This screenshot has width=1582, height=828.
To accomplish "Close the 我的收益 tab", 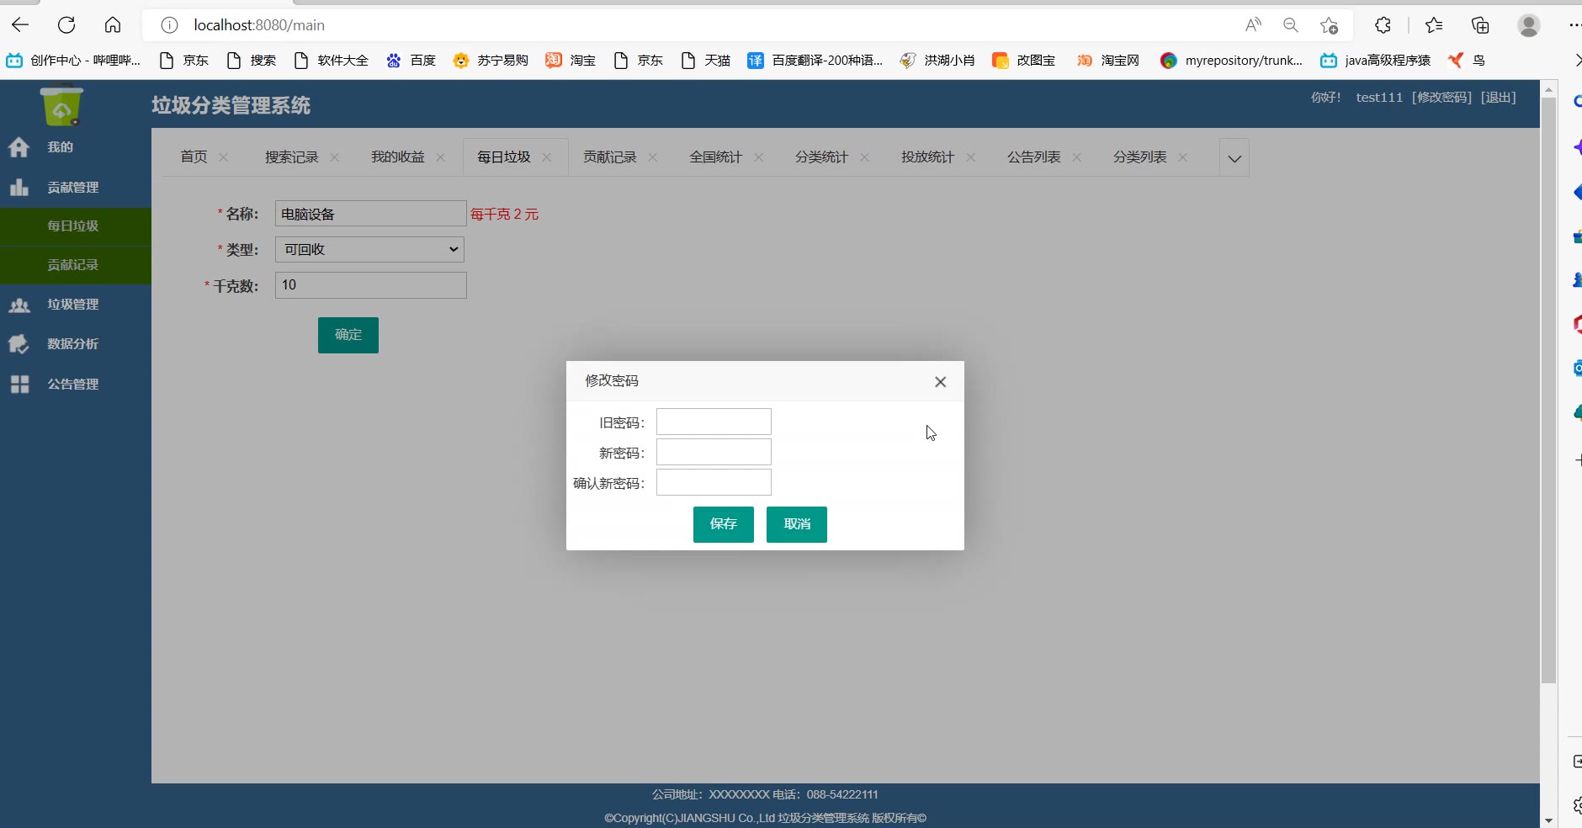I will 441,157.
